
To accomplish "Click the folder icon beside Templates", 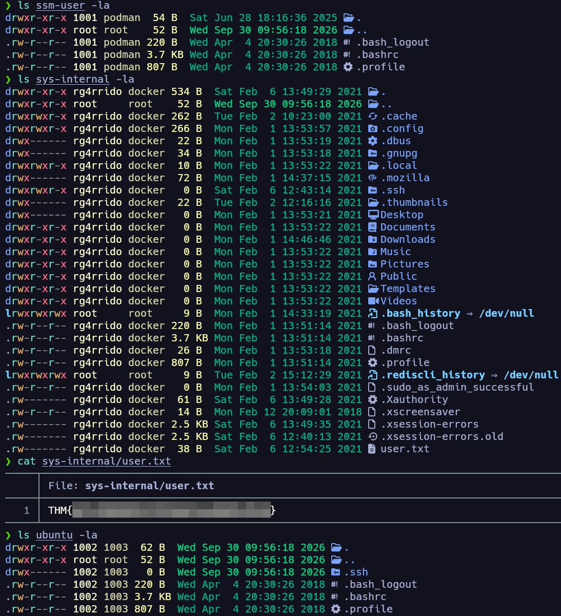I will (373, 289).
